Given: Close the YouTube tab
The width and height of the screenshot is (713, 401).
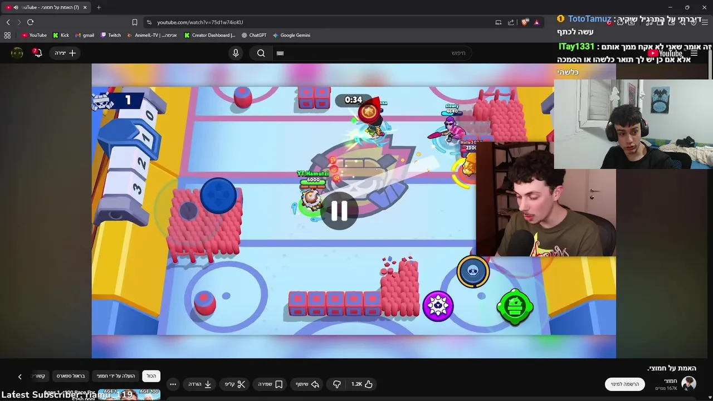Looking at the screenshot, I should pyautogui.click(x=85, y=7).
